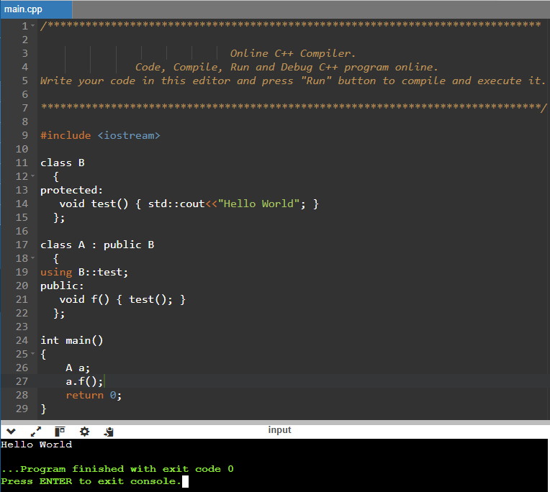
Task: Click 'void test()' on line 14
Action: [x=94, y=204]
